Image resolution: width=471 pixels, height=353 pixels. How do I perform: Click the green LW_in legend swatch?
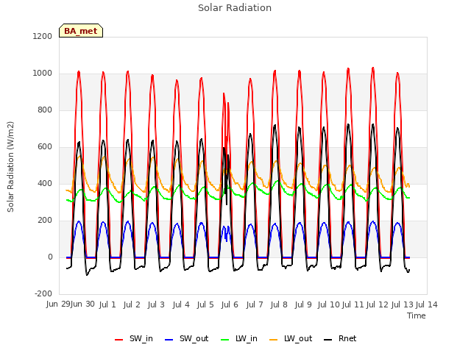tap(225, 340)
